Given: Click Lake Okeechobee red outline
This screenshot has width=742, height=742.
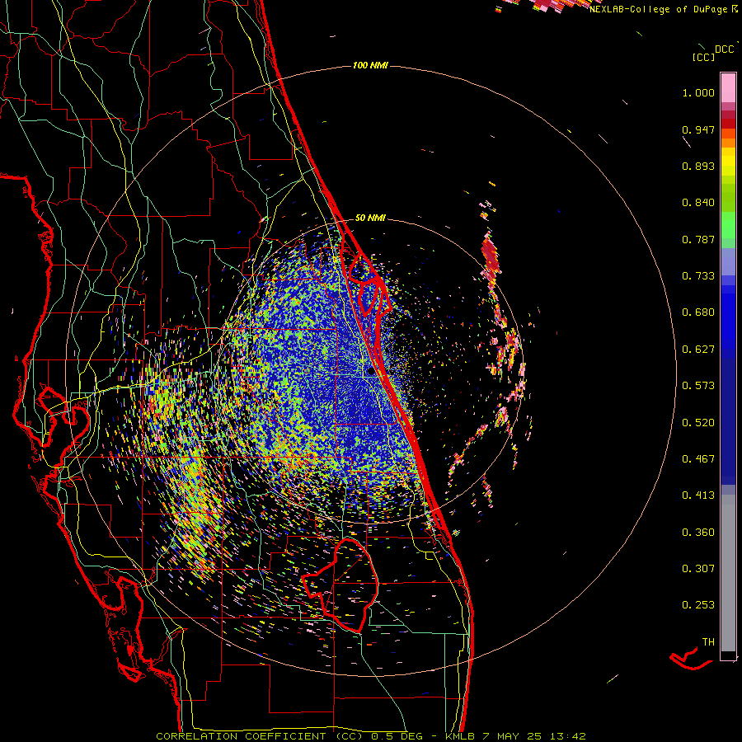Looking at the screenshot, I should [340, 585].
